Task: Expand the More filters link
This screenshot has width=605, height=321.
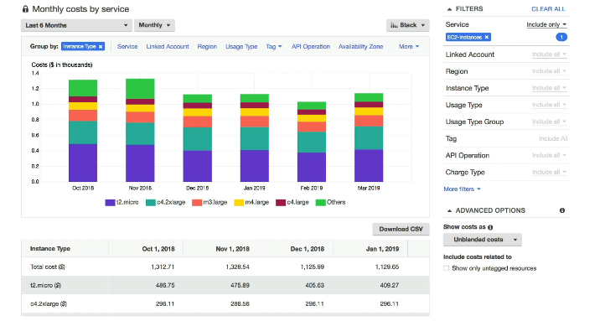Action: pyautogui.click(x=462, y=189)
